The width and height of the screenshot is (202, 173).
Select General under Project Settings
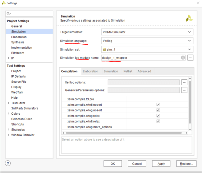[x=16, y=26]
